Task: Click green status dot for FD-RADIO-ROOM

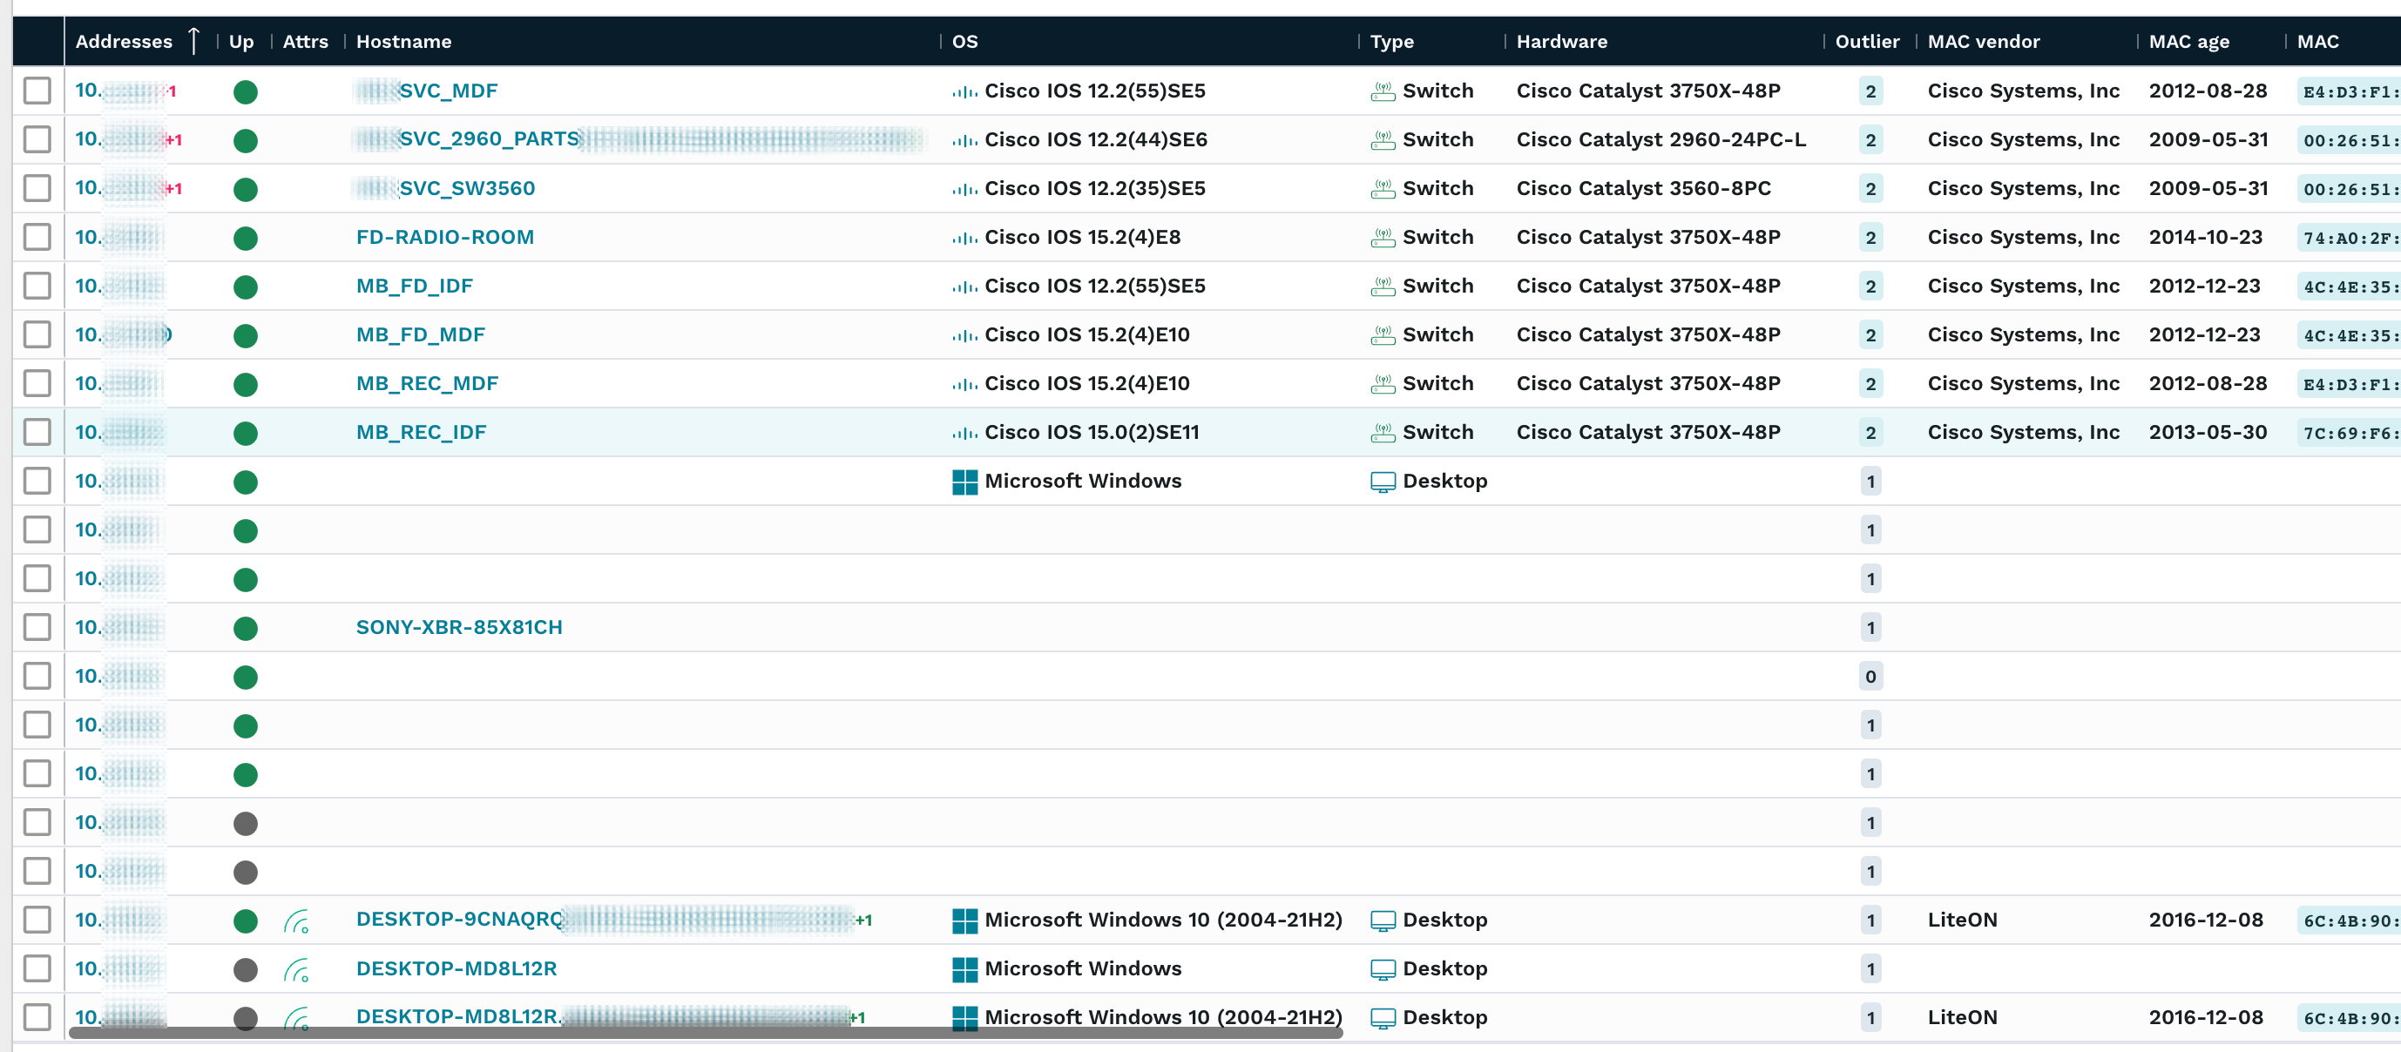Action: [245, 239]
